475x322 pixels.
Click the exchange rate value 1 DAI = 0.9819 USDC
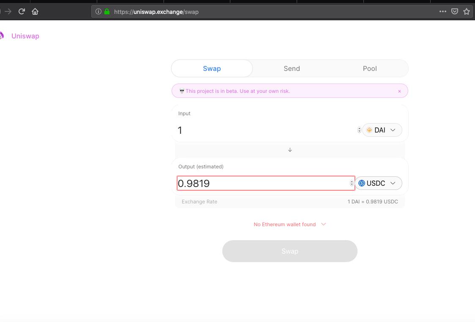tap(373, 202)
